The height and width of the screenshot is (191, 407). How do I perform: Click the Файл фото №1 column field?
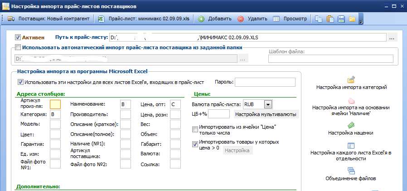[55, 164]
